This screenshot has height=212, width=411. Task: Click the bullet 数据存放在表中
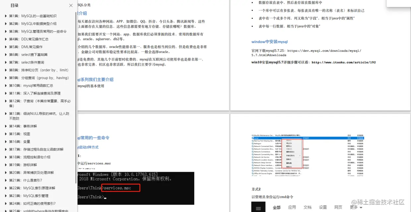[x=290, y=3]
